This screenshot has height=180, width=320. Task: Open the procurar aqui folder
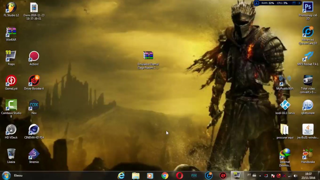tap(285, 131)
